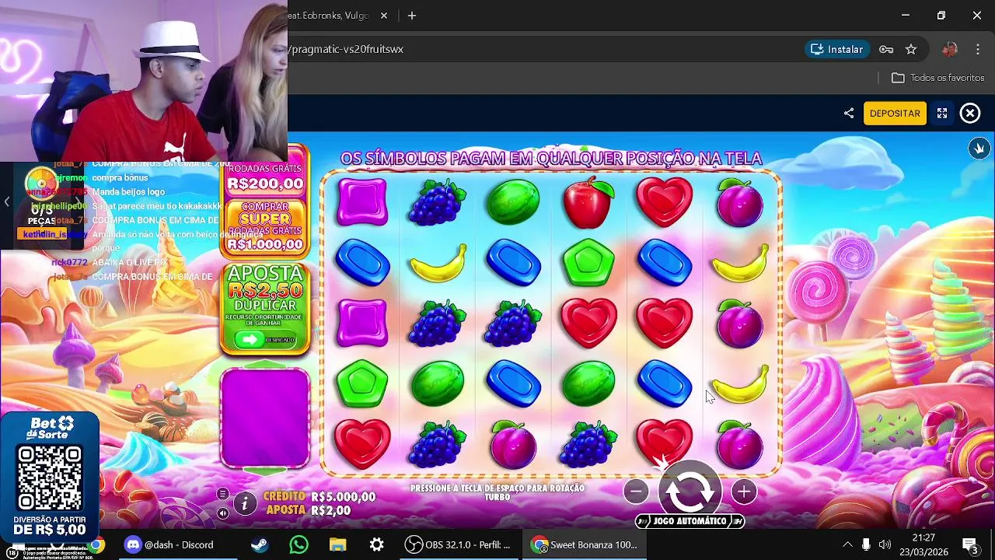Switch to Sweet Bonanza Chrome taskbar window
Screen dimensions: 995x560
click(x=585, y=544)
